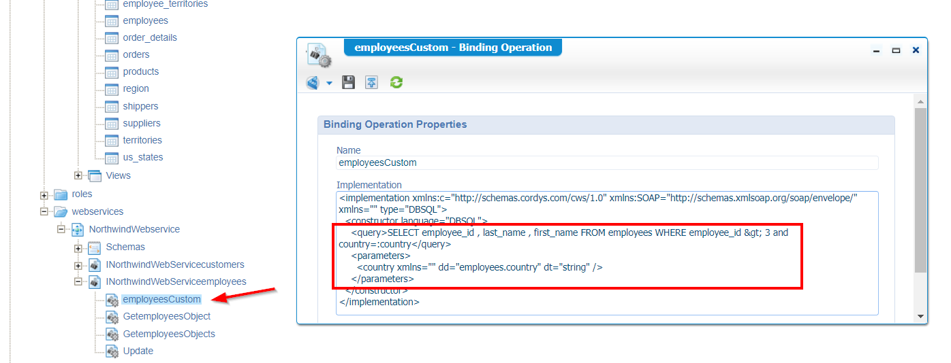The image size is (951, 363).
Task: Select shippers table in tree
Action: pyautogui.click(x=140, y=106)
